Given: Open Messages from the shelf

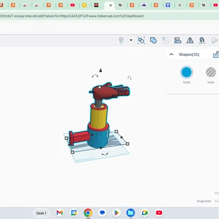Looking at the screenshot, I should tap(102, 213).
